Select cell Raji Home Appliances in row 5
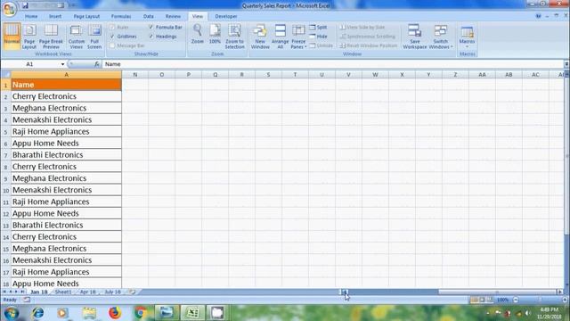The image size is (570, 321). (66, 132)
